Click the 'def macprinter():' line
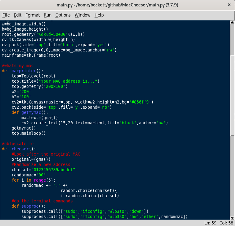235x226 pixels. (x=22, y=71)
